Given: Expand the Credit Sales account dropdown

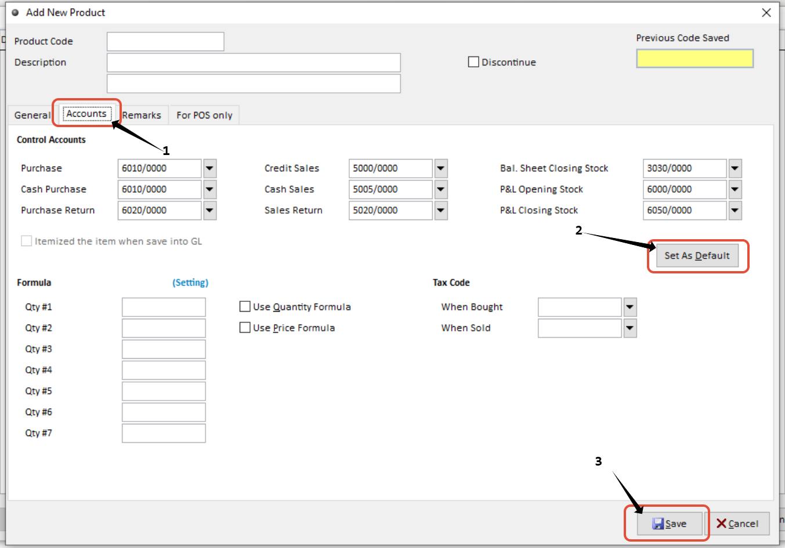Looking at the screenshot, I should point(441,168).
